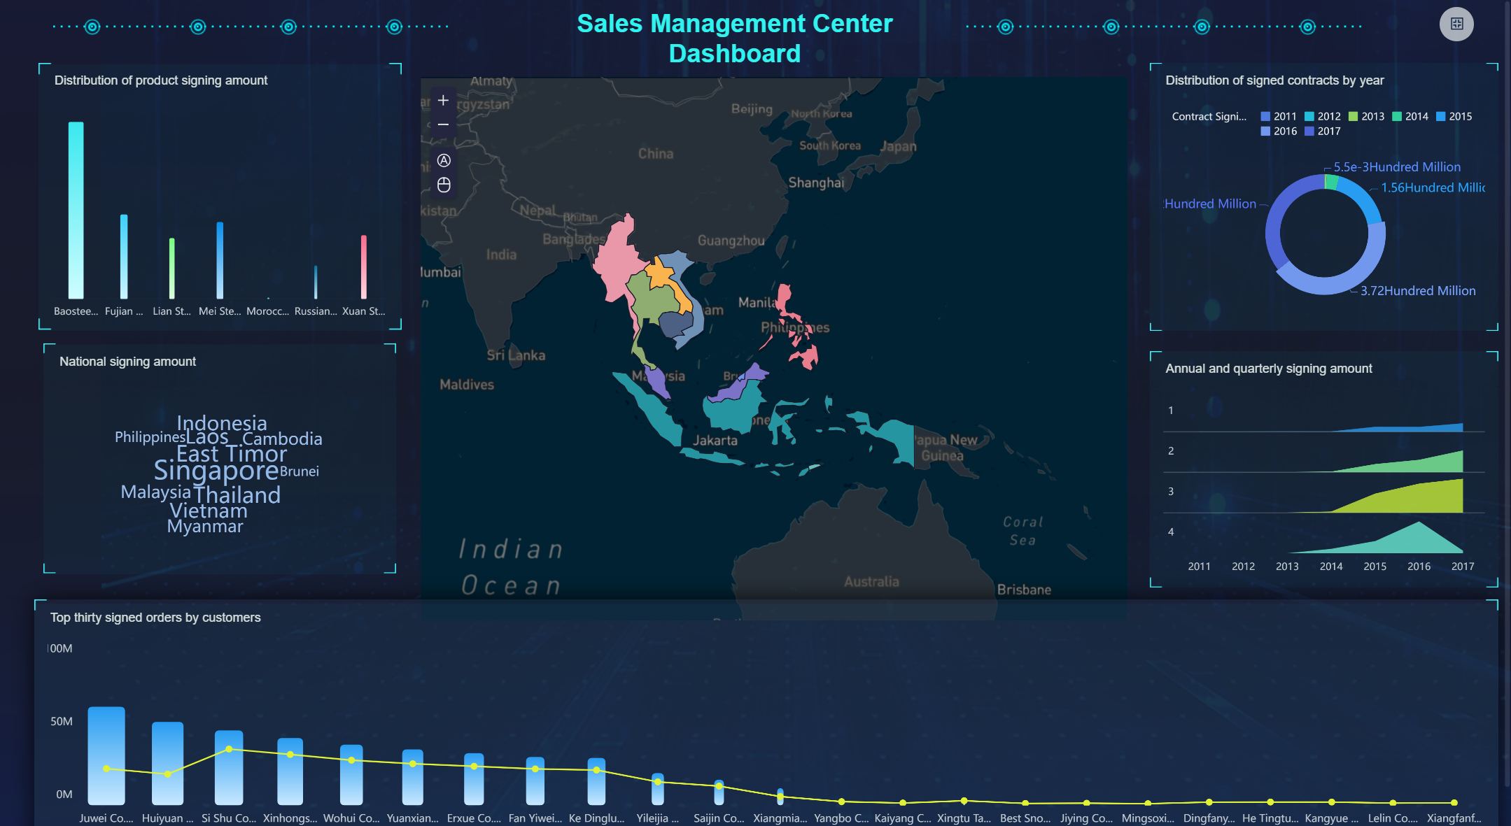Click the 2013 green swatch in the donut legend

(x=1352, y=116)
